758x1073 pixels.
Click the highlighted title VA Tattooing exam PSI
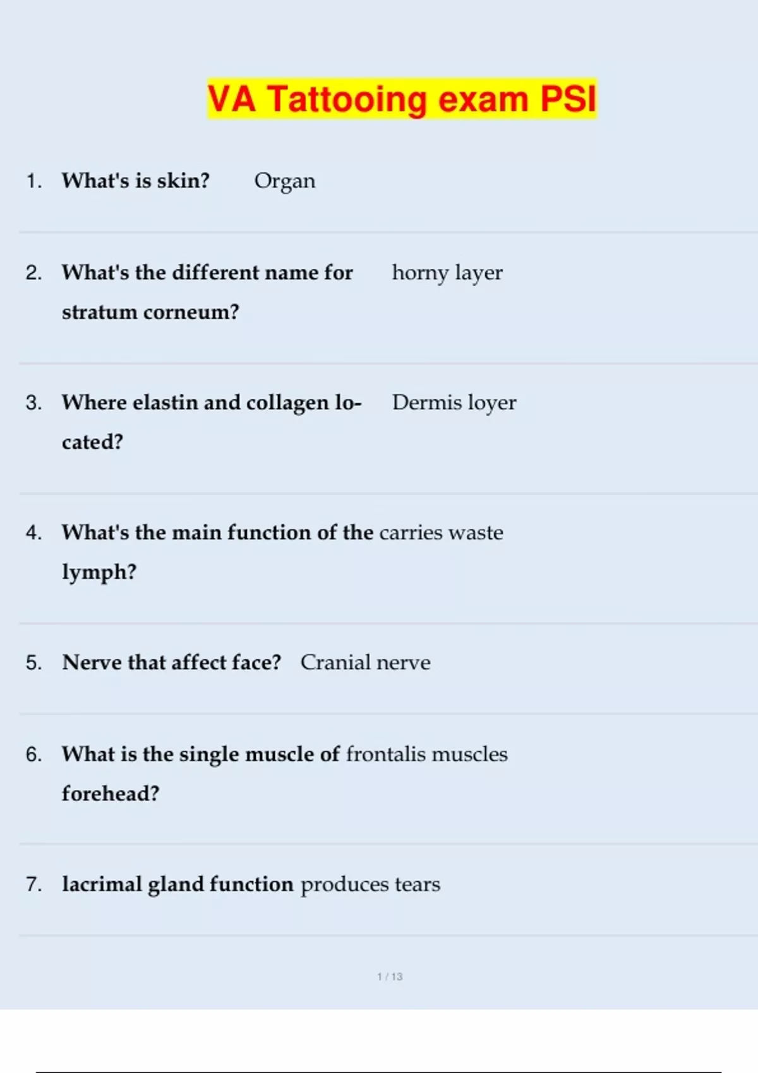(402, 99)
